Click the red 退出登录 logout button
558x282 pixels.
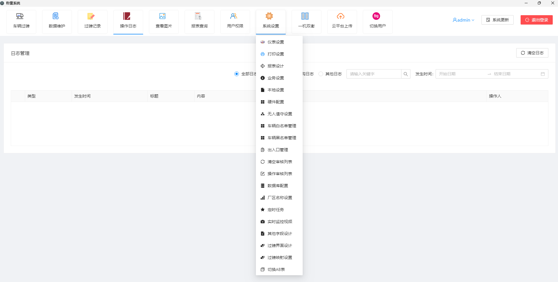coord(536,20)
